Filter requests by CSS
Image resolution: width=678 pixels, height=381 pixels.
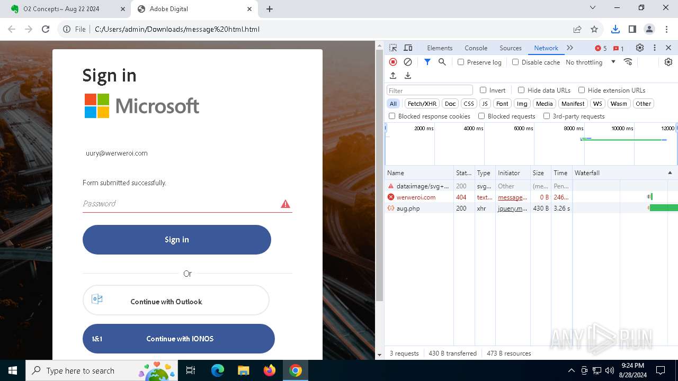click(469, 104)
